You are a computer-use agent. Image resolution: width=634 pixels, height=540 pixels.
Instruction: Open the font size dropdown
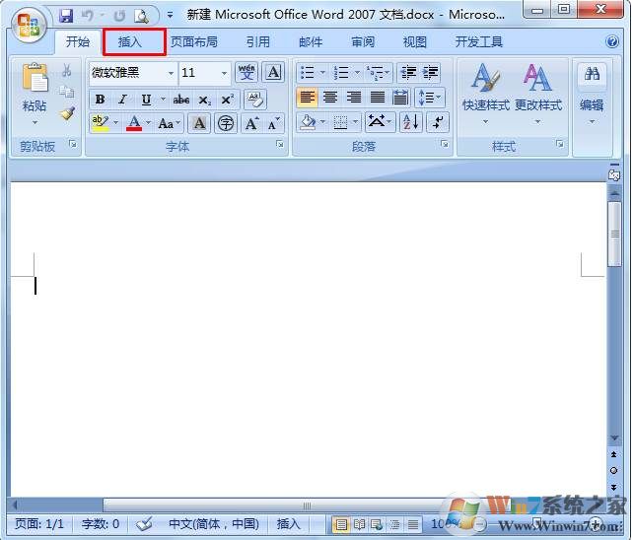(x=224, y=73)
